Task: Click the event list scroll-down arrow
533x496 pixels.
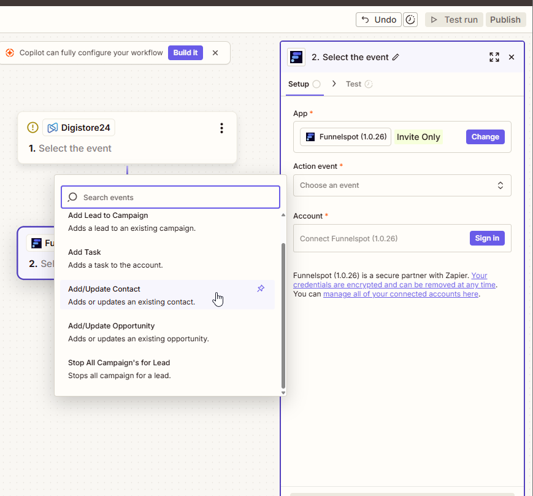Action: click(x=283, y=393)
